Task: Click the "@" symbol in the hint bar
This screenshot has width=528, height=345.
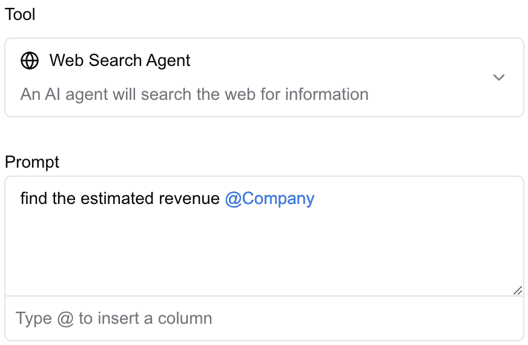Action: pyautogui.click(x=65, y=318)
